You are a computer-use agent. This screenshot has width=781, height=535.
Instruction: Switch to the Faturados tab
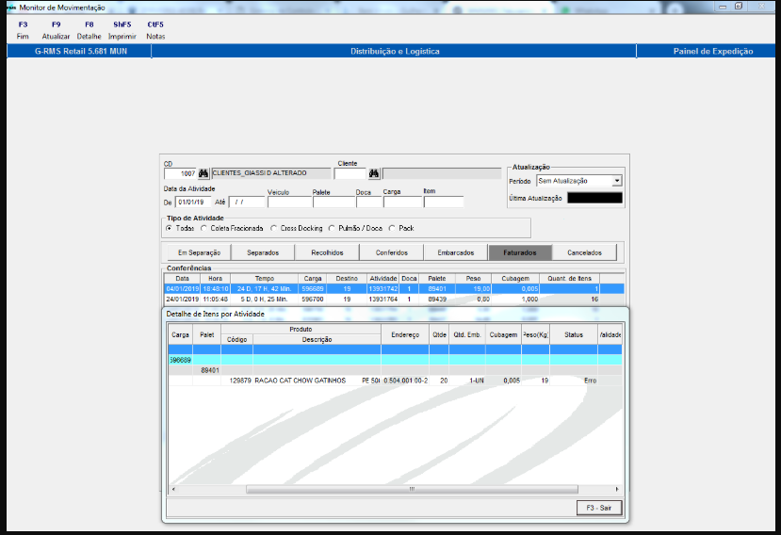pyautogui.click(x=520, y=252)
